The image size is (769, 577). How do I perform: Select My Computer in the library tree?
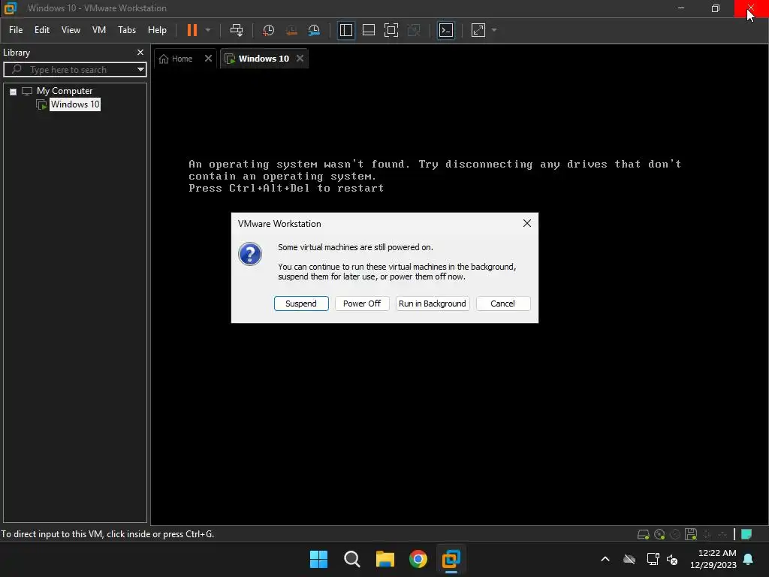tap(65, 91)
